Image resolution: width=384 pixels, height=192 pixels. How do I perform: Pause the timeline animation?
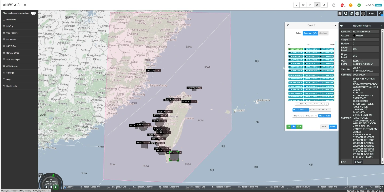(51, 187)
